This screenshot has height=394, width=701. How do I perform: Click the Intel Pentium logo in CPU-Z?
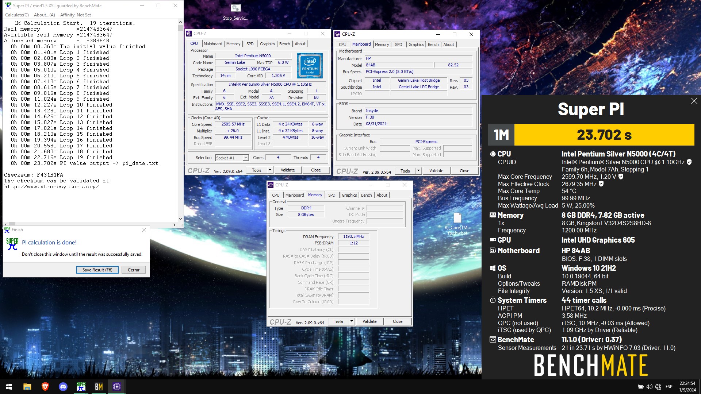[310, 66]
